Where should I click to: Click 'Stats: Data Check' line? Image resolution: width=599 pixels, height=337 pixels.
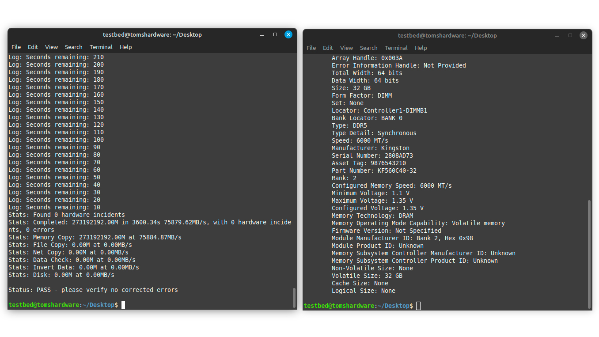pyautogui.click(x=72, y=260)
